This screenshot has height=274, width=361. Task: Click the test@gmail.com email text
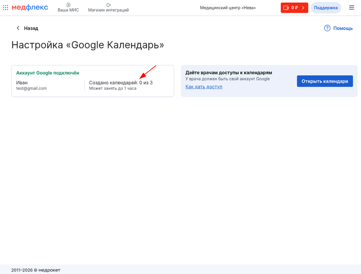pos(31,88)
